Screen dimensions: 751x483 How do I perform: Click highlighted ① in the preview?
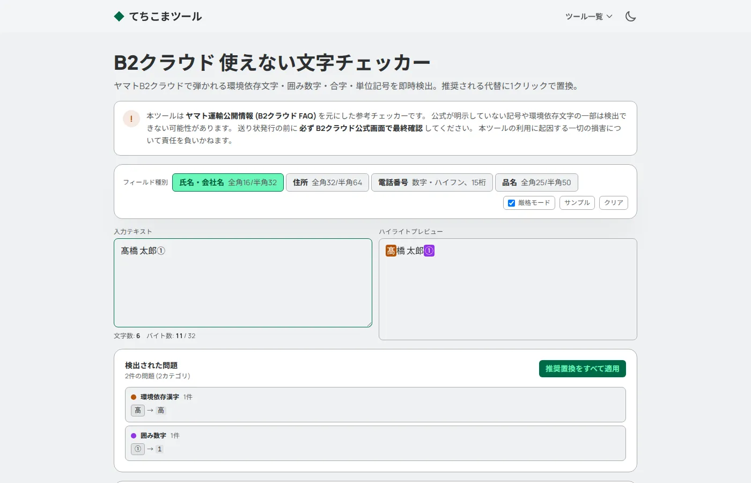(x=429, y=251)
